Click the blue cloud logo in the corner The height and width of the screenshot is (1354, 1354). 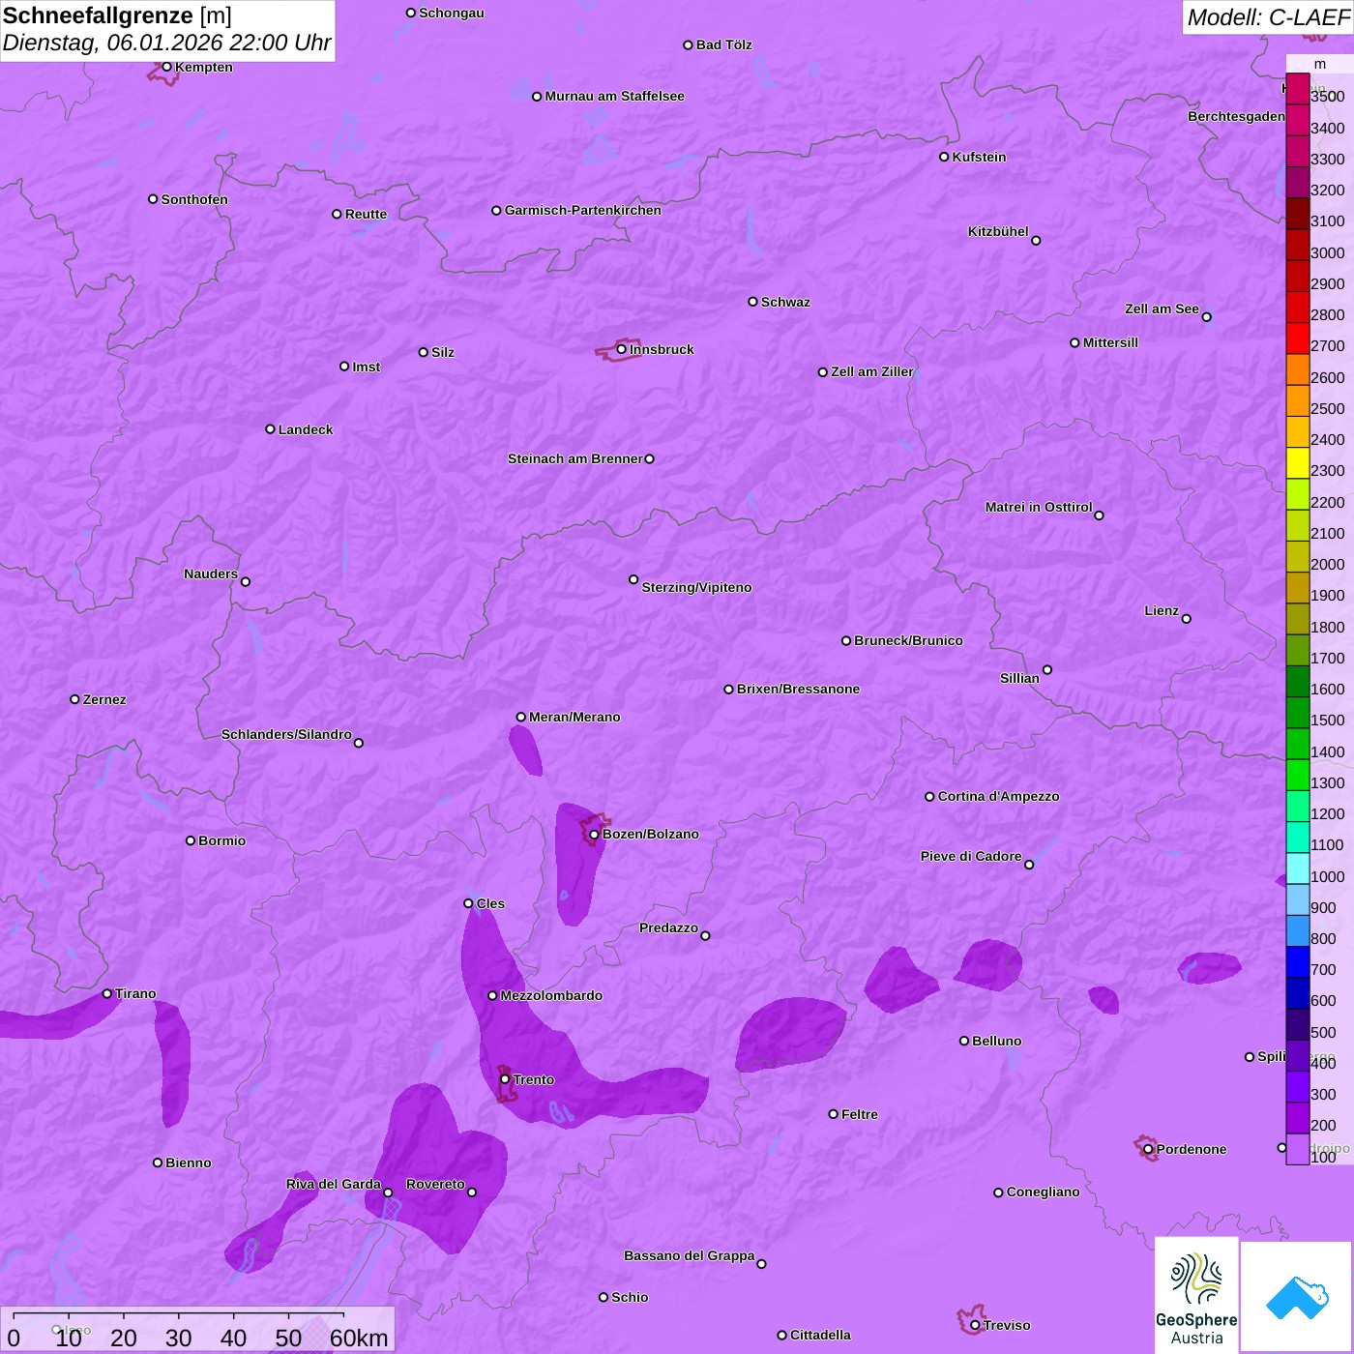(1296, 1297)
